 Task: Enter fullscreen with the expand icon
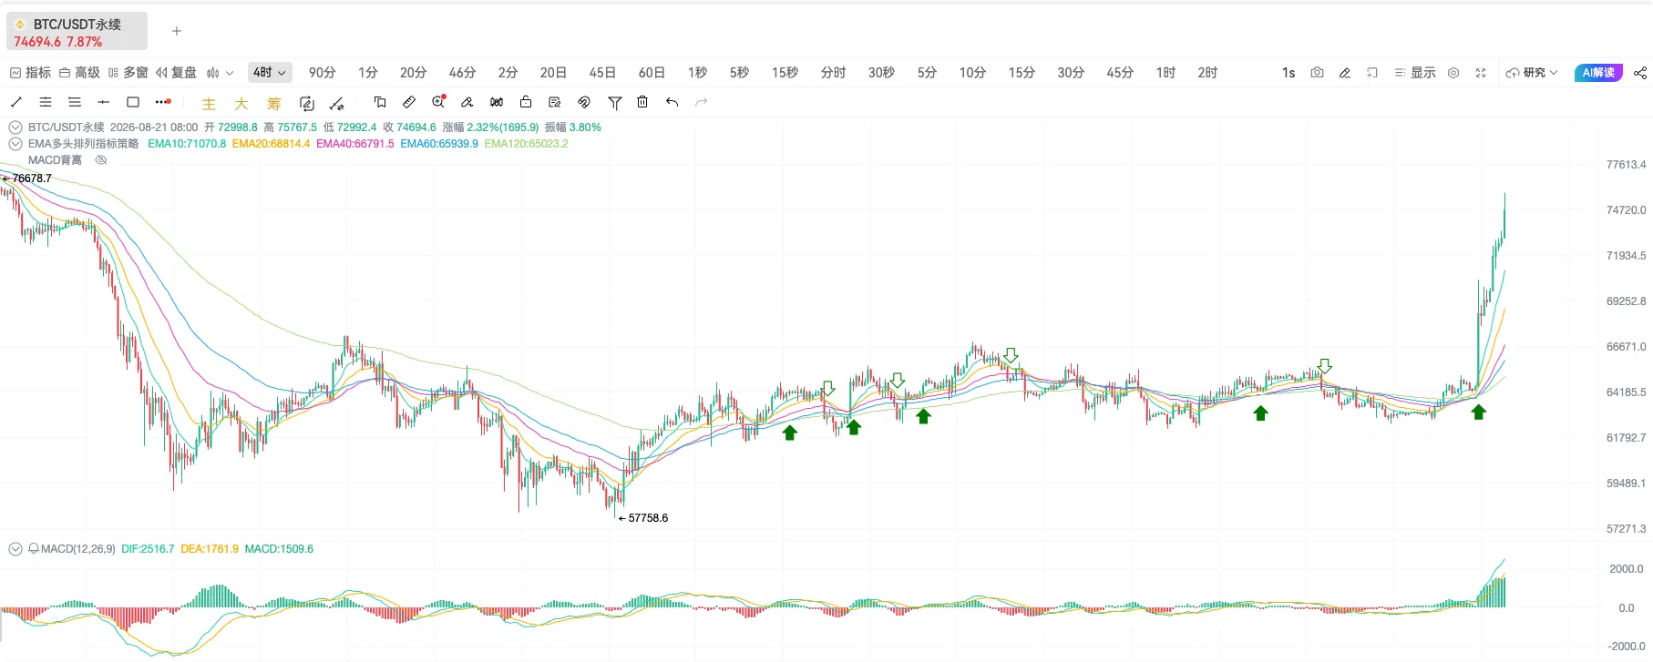point(1481,73)
